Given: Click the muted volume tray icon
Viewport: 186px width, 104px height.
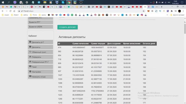Looking at the screenshot, I should (160, 2).
